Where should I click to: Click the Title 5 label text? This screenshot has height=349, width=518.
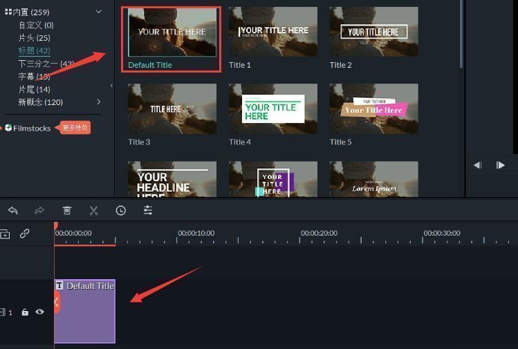point(340,142)
